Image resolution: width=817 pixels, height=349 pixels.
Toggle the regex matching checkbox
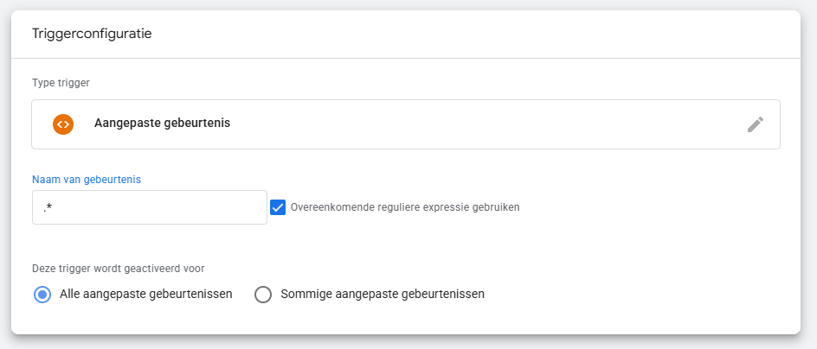tap(278, 207)
